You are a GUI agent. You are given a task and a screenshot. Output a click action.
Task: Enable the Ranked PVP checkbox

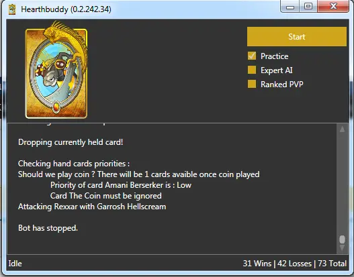coord(252,84)
